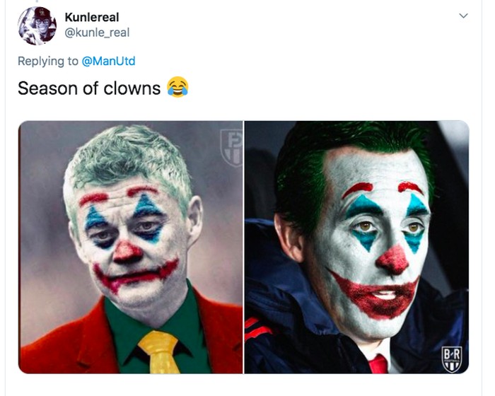Click the "Season of clowns" tweet text
This screenshot has height=396, width=495.
click(x=89, y=89)
